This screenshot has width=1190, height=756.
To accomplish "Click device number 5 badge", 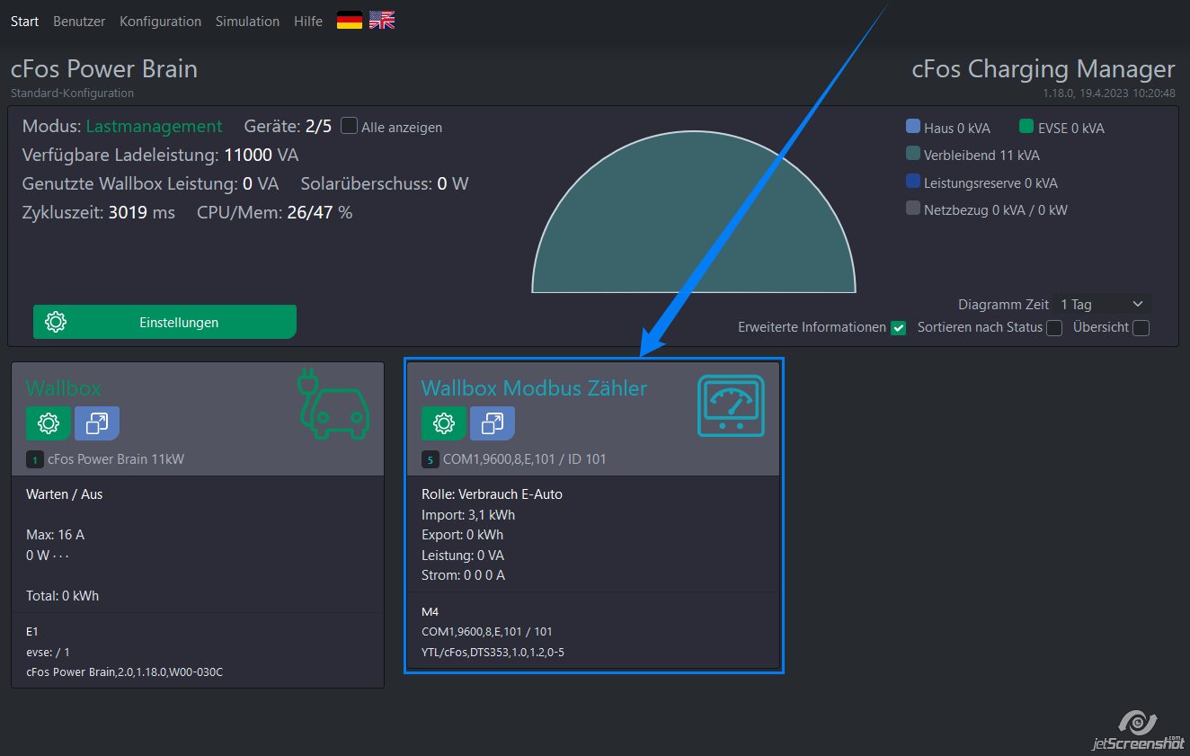I will click(431, 459).
